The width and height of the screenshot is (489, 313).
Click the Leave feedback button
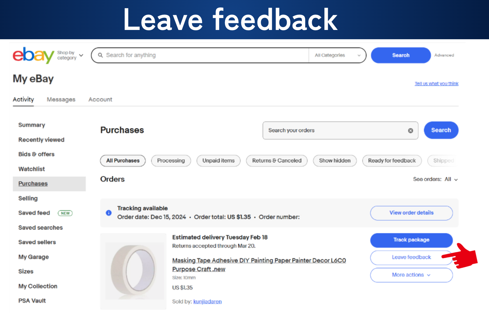click(411, 257)
